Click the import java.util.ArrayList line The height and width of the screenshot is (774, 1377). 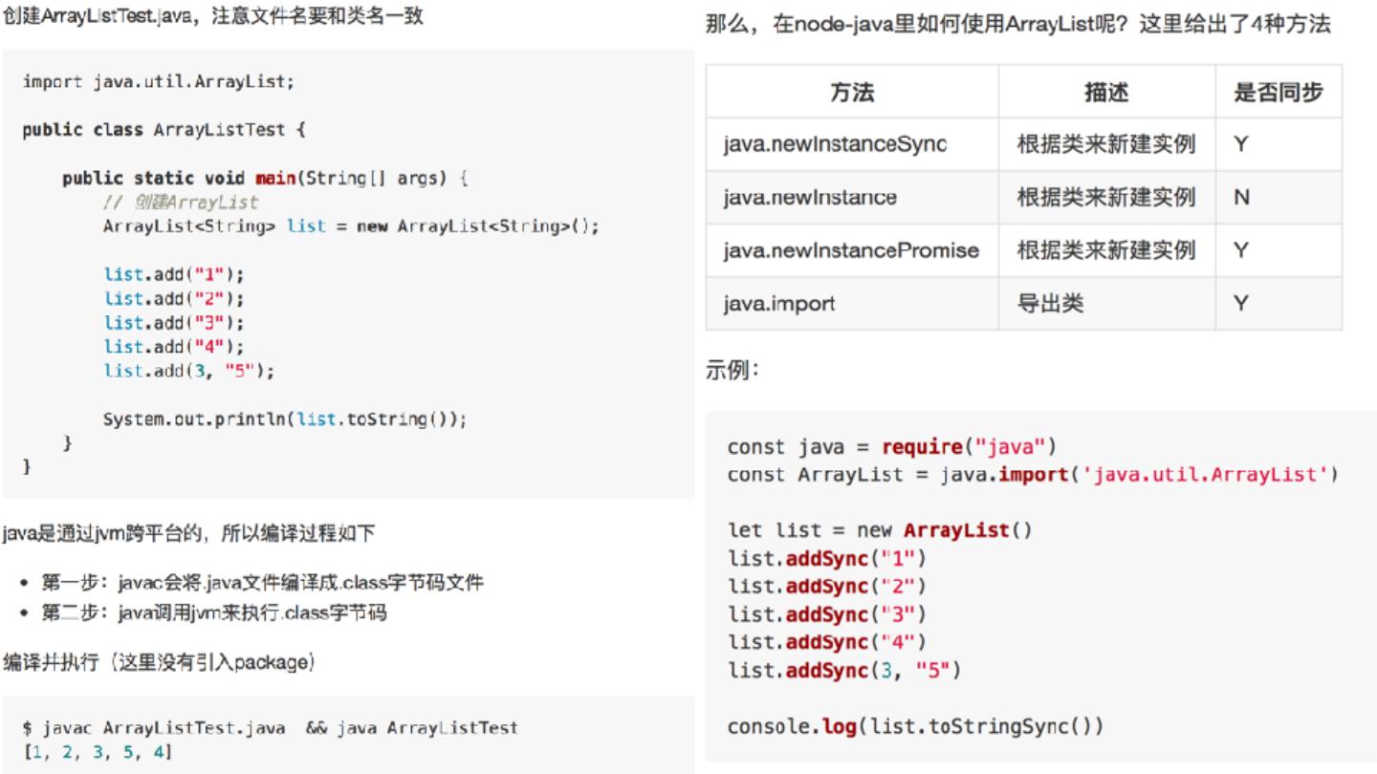pyautogui.click(x=159, y=82)
